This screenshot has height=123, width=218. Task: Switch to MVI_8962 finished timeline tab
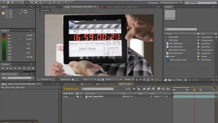[x=106, y=84]
